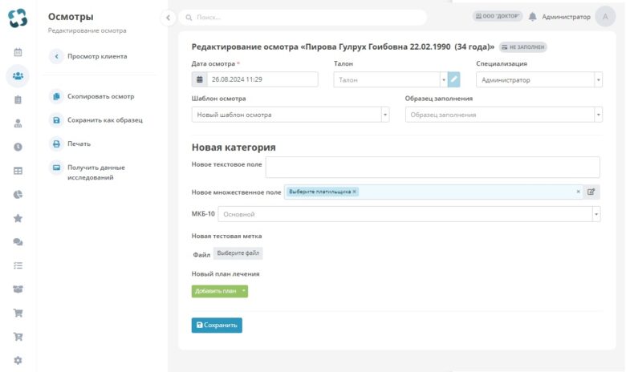
Task: Click the Новая категория heading
Action: tap(234, 148)
